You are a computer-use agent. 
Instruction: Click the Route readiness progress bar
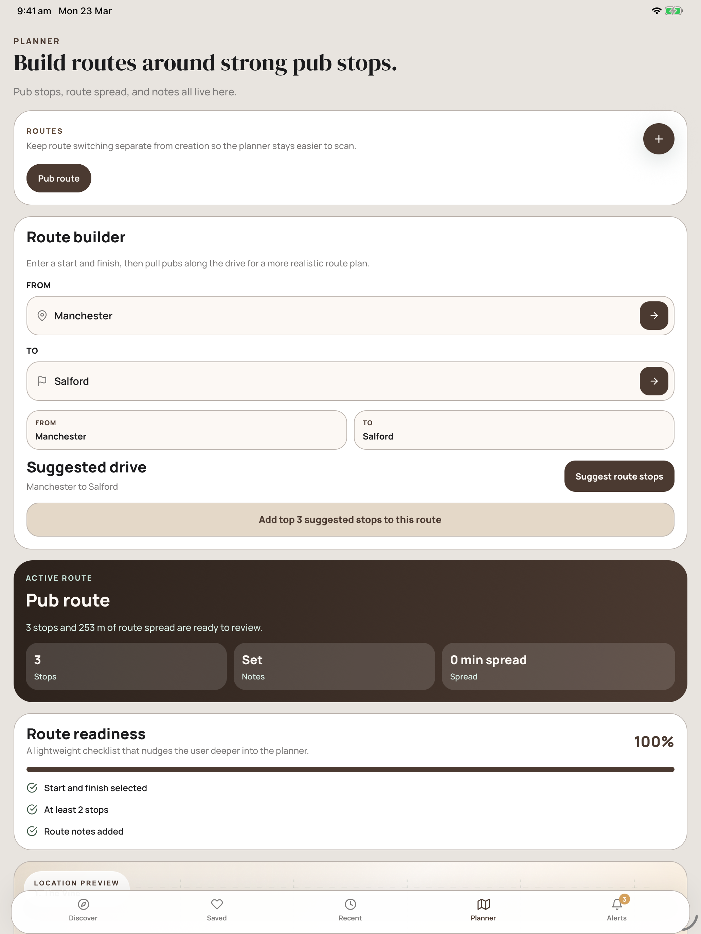[350, 769]
